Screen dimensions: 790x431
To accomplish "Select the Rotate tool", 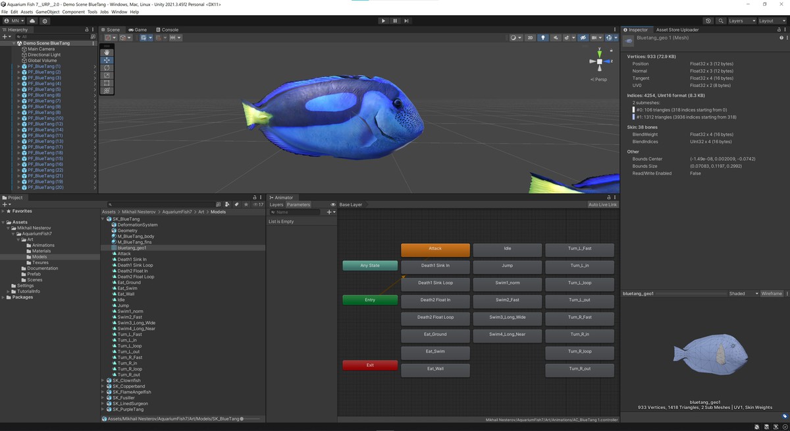I will [107, 68].
